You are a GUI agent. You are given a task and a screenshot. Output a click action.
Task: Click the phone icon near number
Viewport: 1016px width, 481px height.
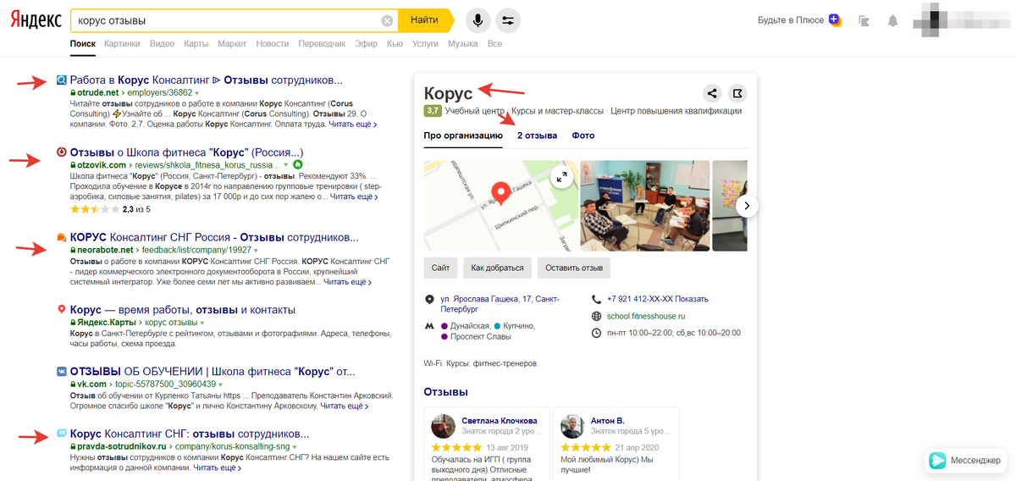(x=598, y=299)
